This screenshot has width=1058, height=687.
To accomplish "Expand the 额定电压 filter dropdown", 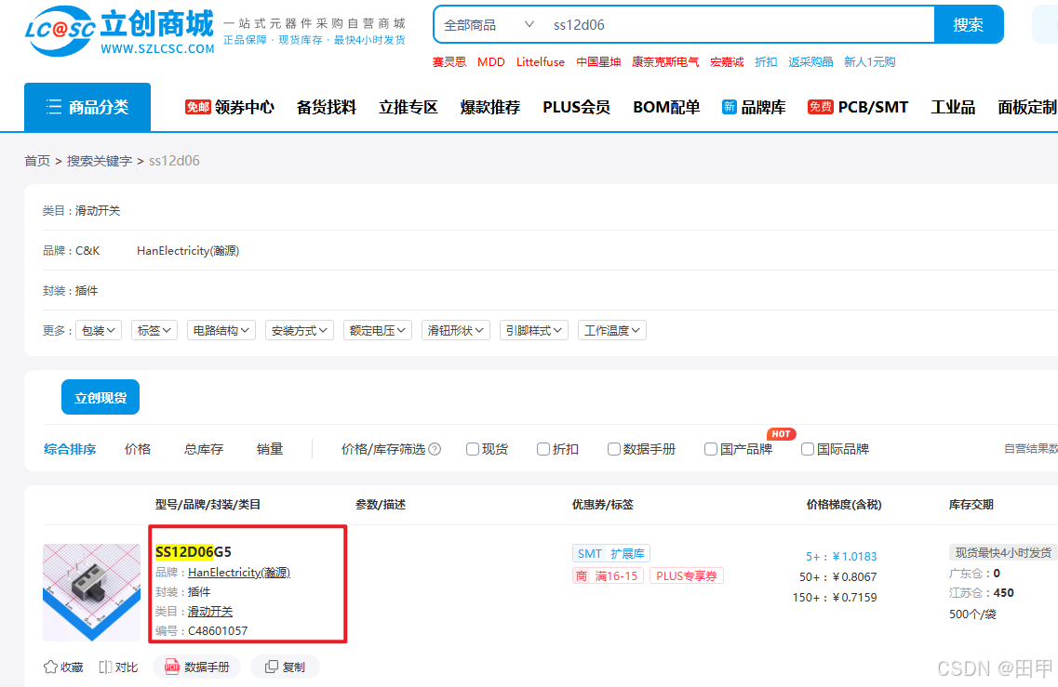I will tap(378, 330).
